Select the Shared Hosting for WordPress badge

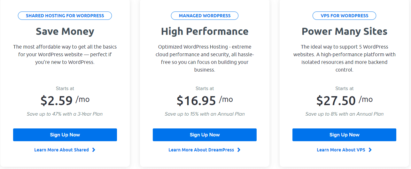pos(65,16)
